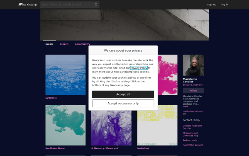This screenshot has width=249, height=156.
Task: Focus the artist, album, or track search field
Action: coord(70,5)
